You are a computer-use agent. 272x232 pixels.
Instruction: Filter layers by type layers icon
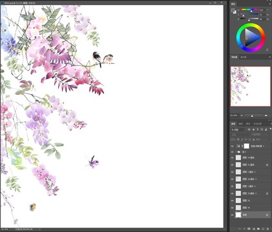[258, 130]
